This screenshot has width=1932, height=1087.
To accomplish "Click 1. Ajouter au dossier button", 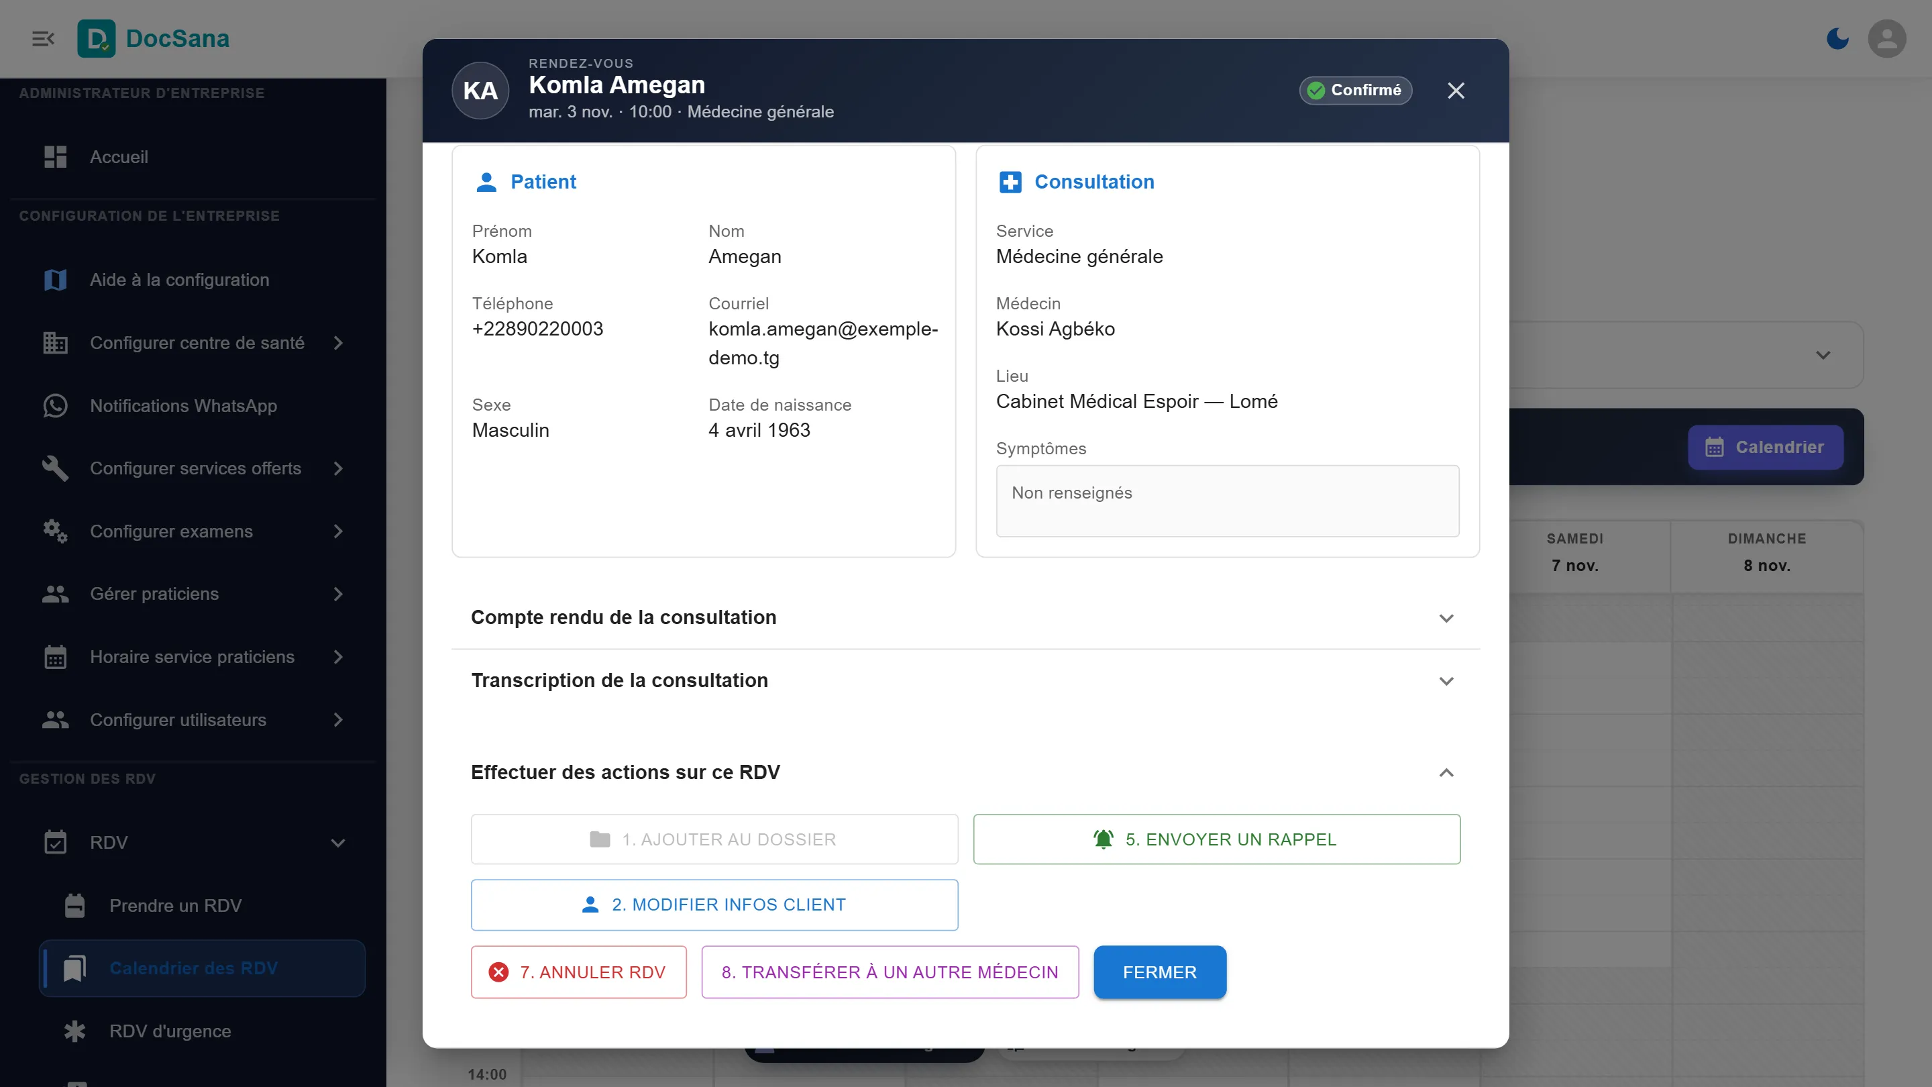I will (x=714, y=839).
